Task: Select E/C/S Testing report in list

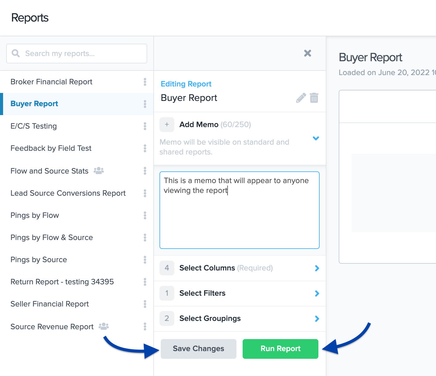Action: (34, 126)
